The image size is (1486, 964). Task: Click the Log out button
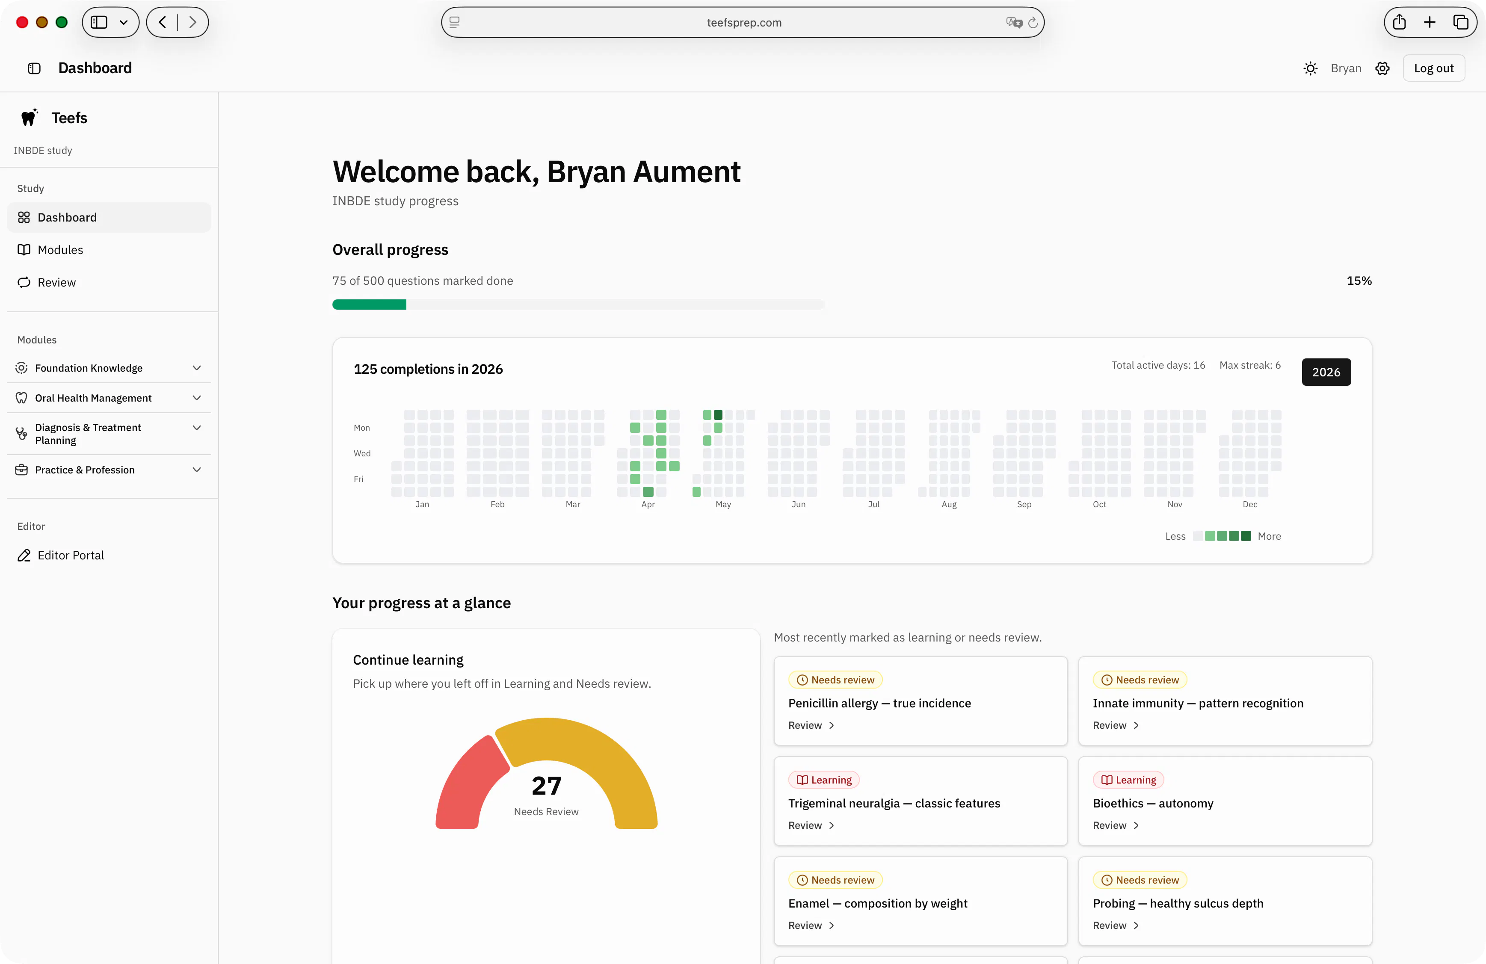(x=1433, y=68)
